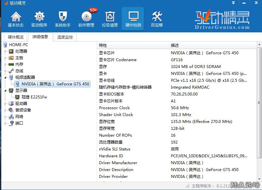Expand the 处理器 tree node
The image size is (262, 190).
pos(5,51)
